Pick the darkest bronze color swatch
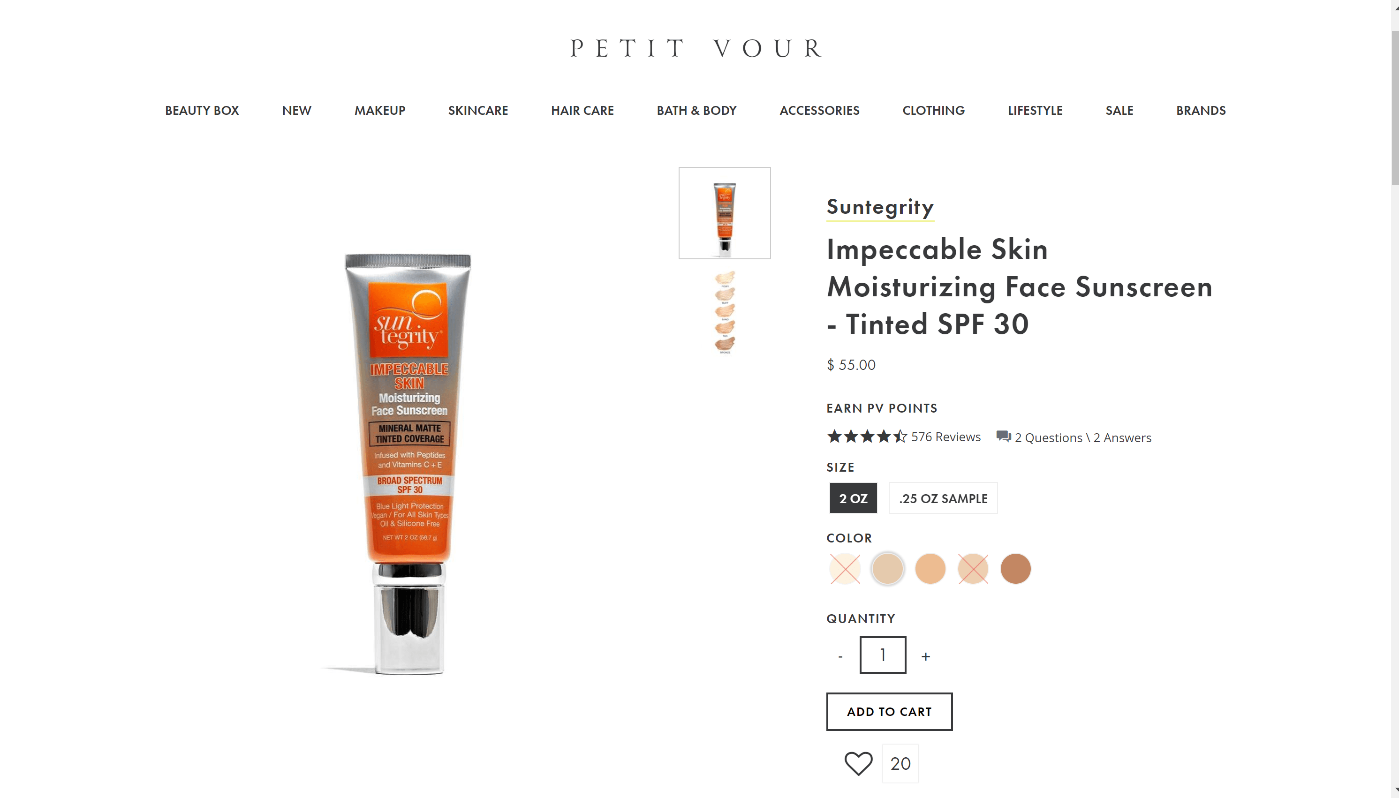The image size is (1399, 798). click(x=1015, y=569)
